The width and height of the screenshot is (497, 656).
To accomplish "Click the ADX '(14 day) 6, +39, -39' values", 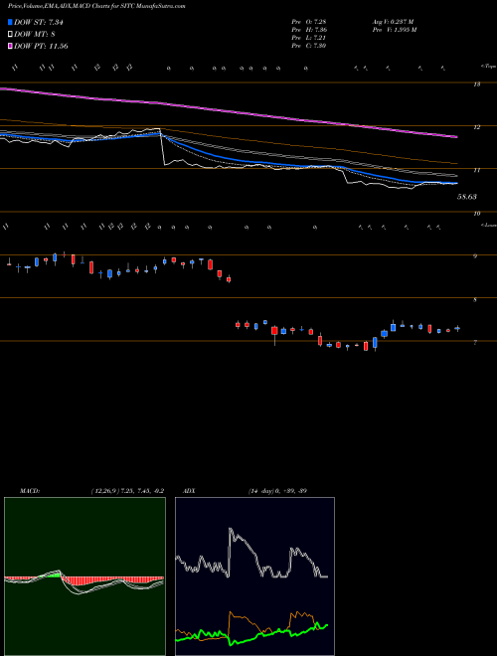I will coord(277,491).
